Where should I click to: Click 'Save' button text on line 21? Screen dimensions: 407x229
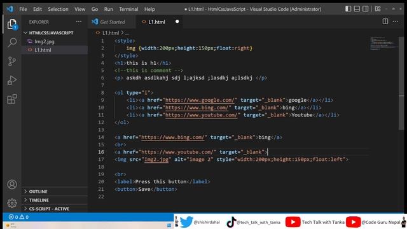tap(144, 189)
